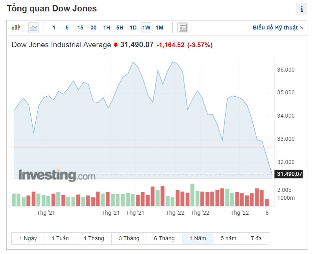Screen dimensions: 316x254
Task: Set chart interval to 5 minutes
Action: coord(67,28)
